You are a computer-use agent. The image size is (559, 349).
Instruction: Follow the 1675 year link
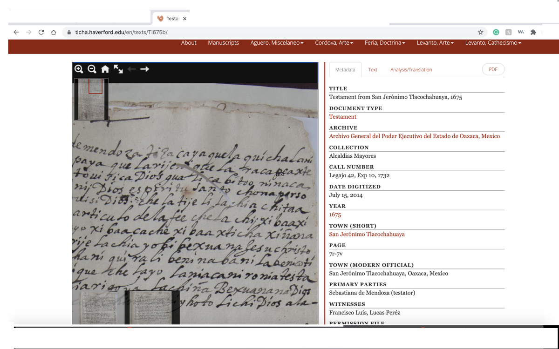click(x=335, y=215)
